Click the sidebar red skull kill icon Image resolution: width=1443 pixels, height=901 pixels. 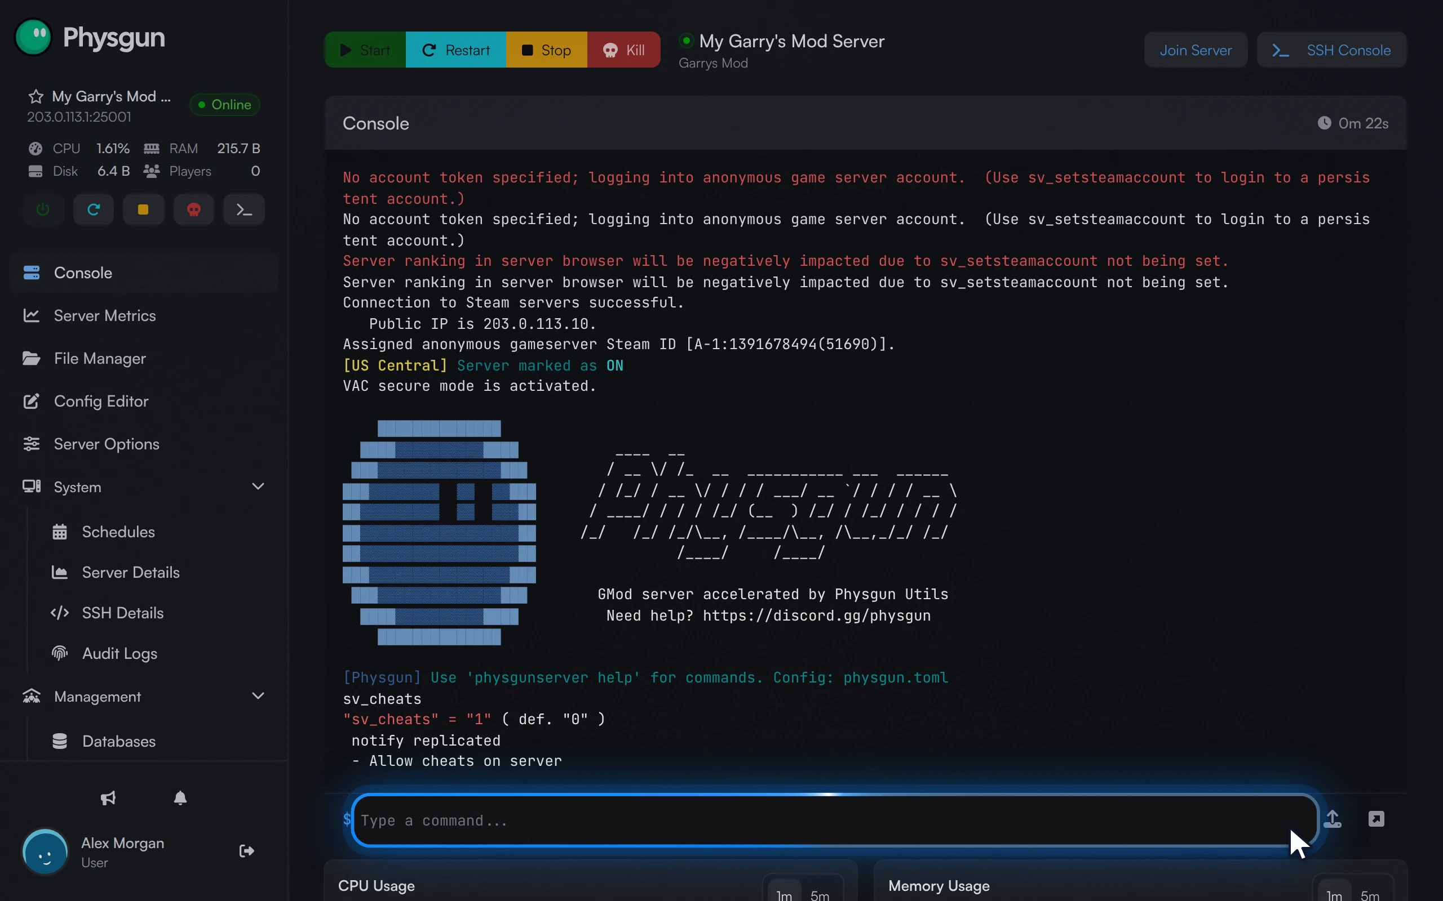pyautogui.click(x=194, y=209)
